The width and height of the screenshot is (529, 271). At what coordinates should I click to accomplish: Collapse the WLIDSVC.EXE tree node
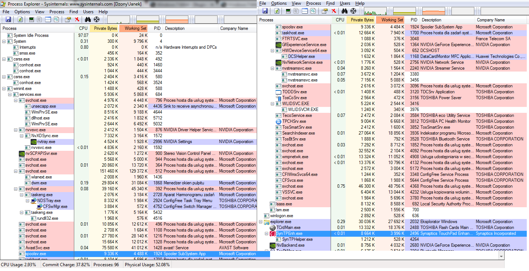pos(273,104)
